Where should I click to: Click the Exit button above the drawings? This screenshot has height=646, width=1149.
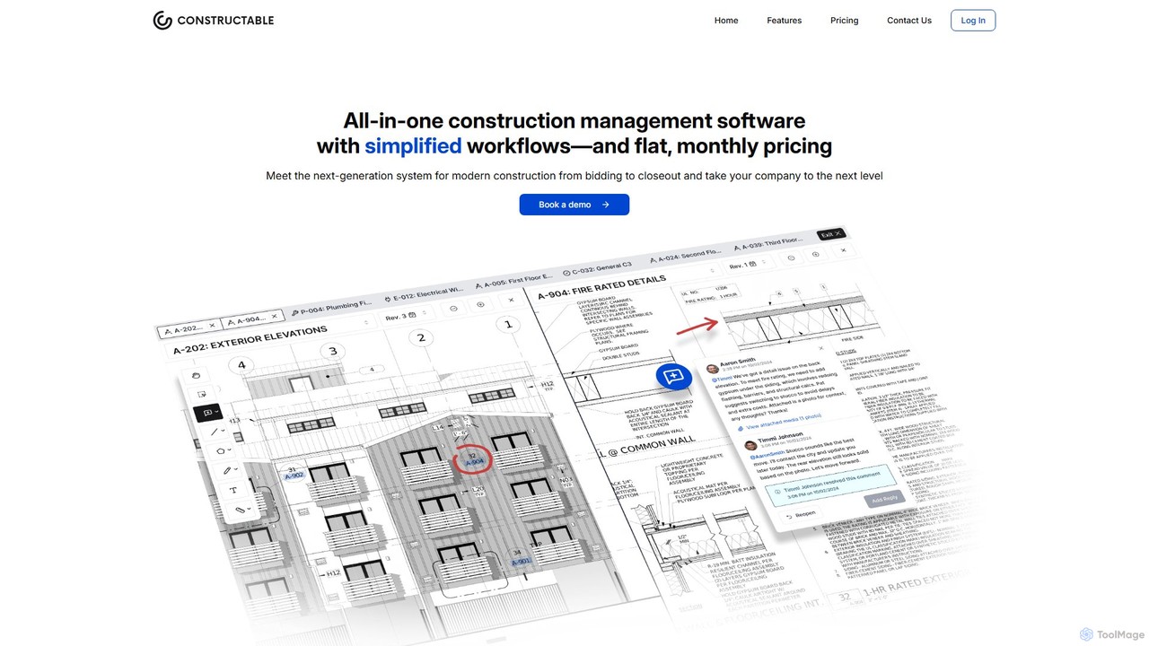point(831,234)
